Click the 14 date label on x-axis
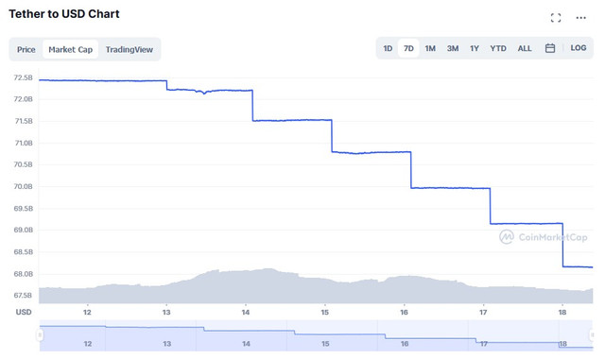The image size is (605, 359). tap(246, 312)
